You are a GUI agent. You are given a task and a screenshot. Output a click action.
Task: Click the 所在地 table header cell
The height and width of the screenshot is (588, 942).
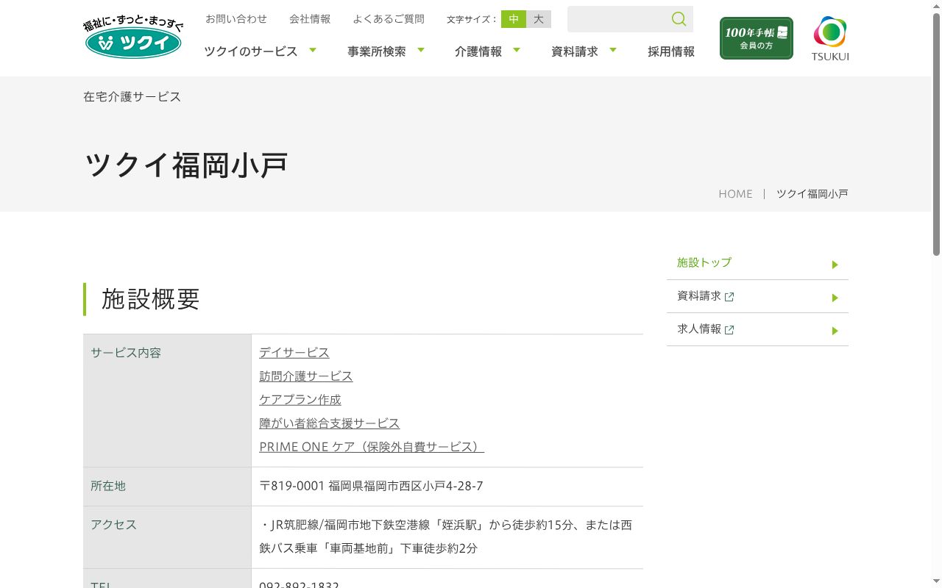click(167, 487)
